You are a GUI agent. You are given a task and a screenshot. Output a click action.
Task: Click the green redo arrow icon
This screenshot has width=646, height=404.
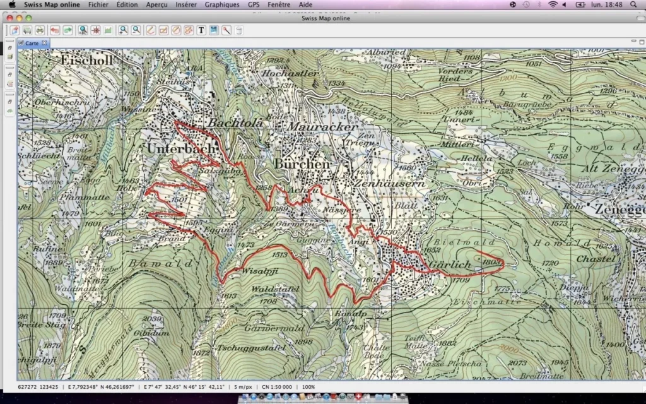(68, 30)
